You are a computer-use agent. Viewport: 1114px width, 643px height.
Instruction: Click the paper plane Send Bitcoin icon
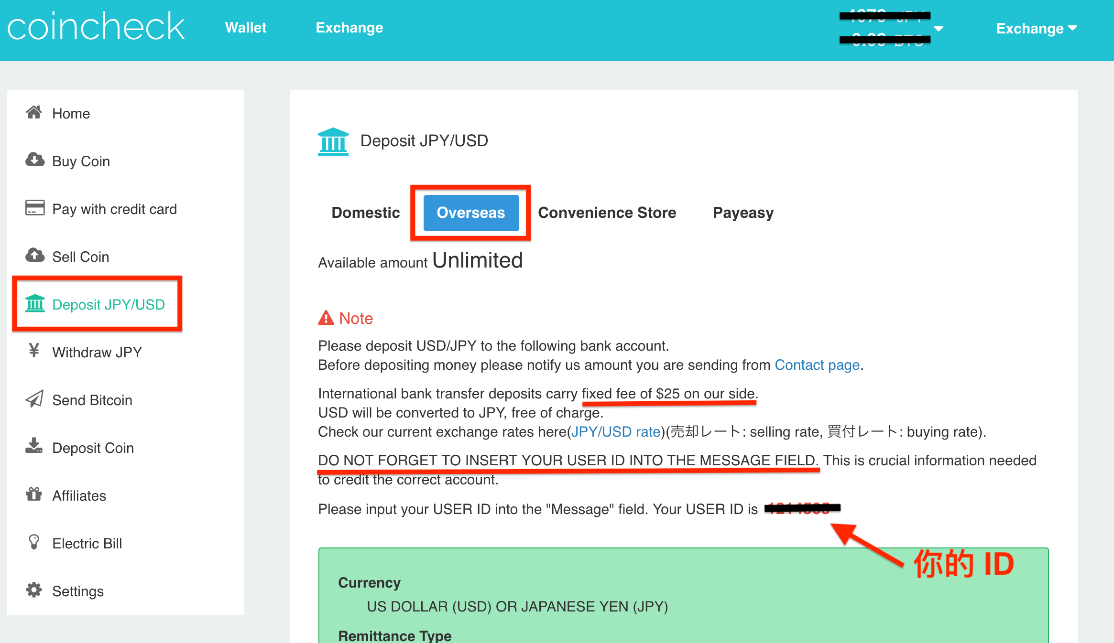(x=34, y=398)
